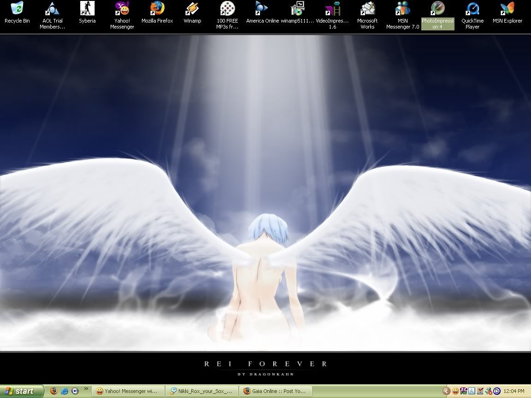
Task: Click the round blue clock-like tray icon
Action: tap(497, 392)
